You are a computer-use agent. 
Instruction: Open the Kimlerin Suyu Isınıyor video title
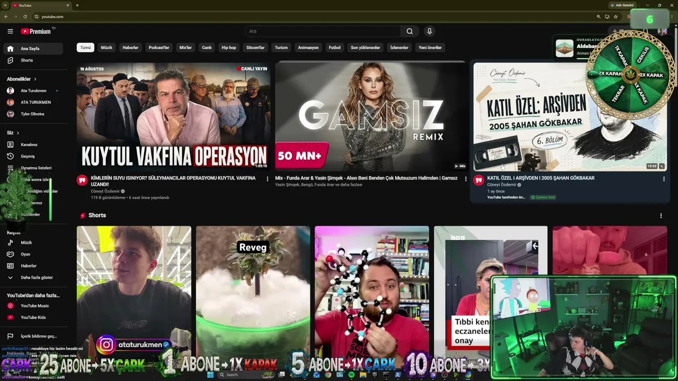click(x=173, y=181)
